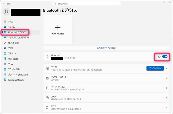This screenshot has width=173, height=114.
Task: Click the Privacy and Security shield icon
Action: [x=5, y=74]
